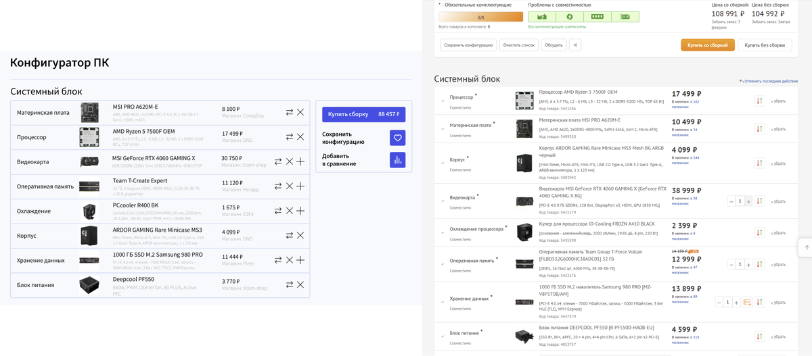The image size is (812, 356).
Task: Replace ARDOR GAMING Rare Minicase MS3 in left configurator
Action: (289, 235)
